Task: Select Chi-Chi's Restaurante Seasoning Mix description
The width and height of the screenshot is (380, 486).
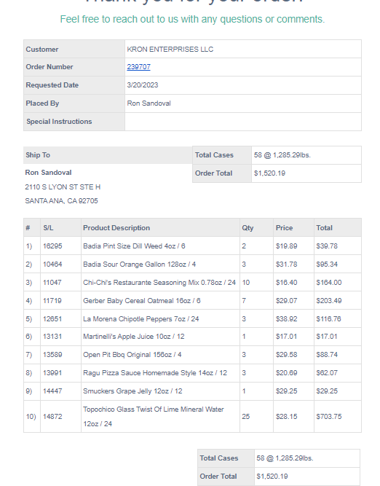Action: [159, 283]
